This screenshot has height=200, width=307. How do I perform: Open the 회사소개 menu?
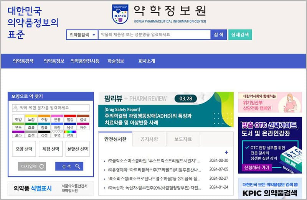coord(147,61)
